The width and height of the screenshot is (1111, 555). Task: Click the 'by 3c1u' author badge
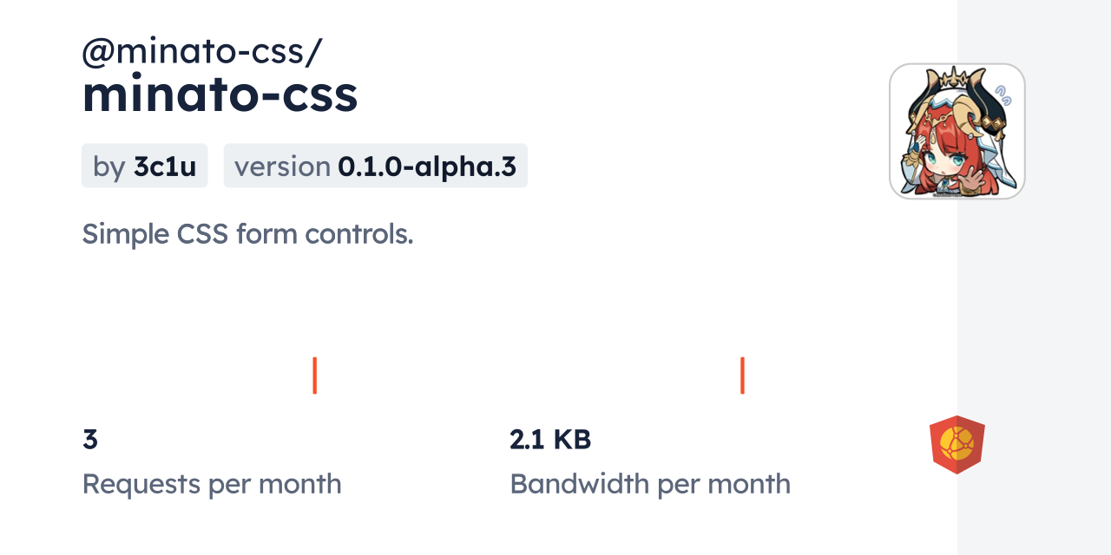click(144, 166)
